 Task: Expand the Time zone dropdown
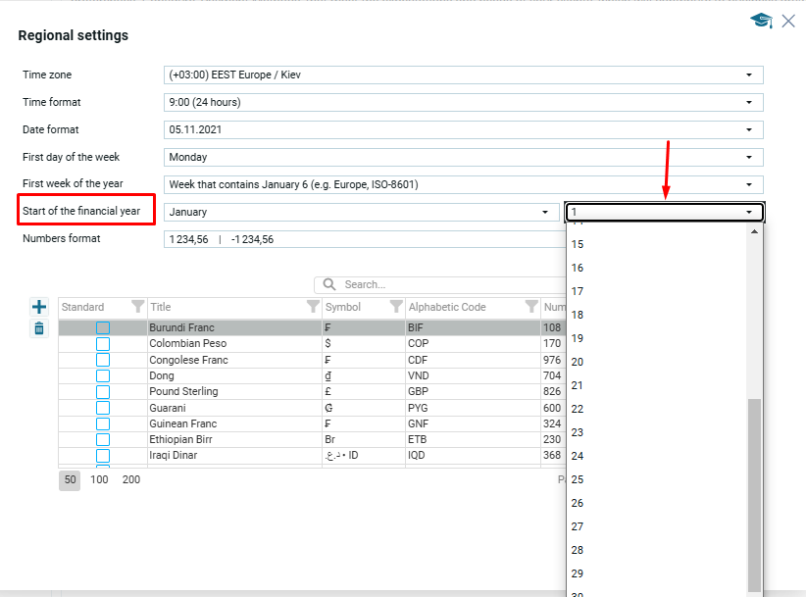coord(749,75)
